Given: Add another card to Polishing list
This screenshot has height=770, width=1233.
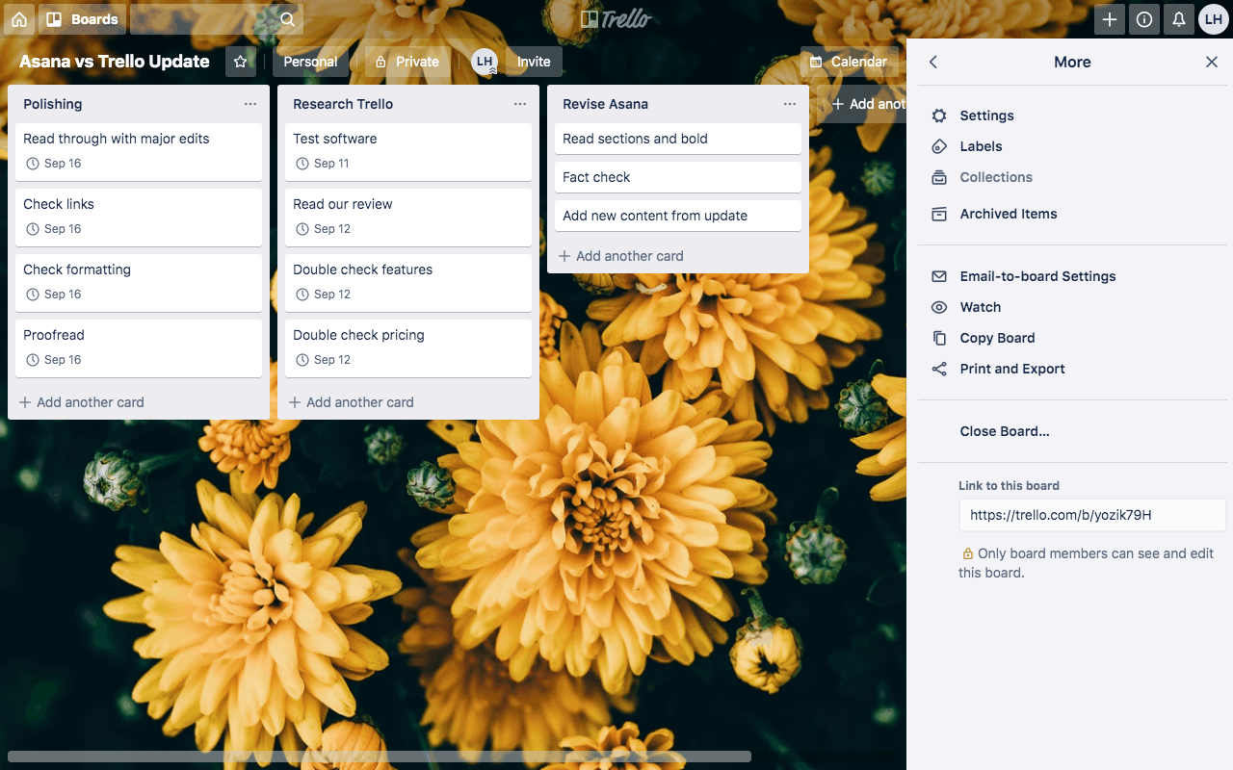Looking at the screenshot, I should point(82,402).
